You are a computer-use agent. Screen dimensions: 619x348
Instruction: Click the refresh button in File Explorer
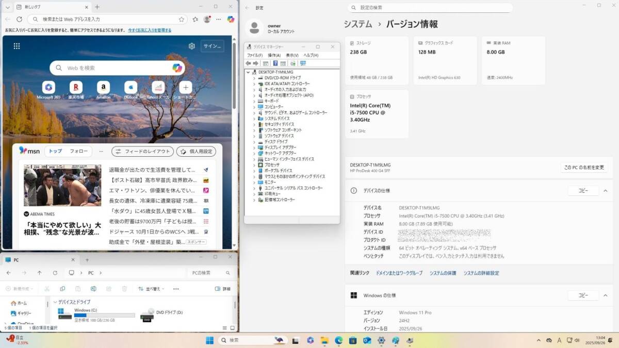tap(55, 273)
